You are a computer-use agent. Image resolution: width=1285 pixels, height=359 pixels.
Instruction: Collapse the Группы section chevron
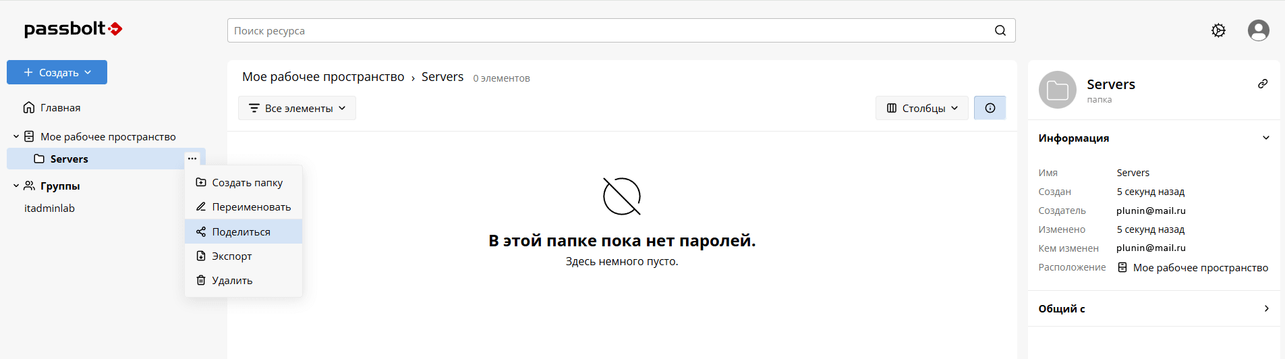pos(16,186)
